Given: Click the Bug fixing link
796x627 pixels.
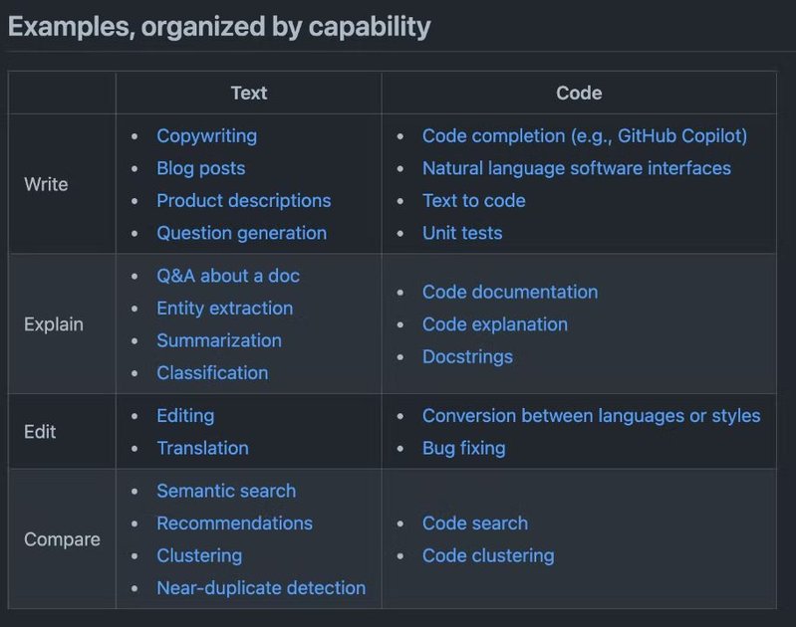Looking at the screenshot, I should 463,448.
